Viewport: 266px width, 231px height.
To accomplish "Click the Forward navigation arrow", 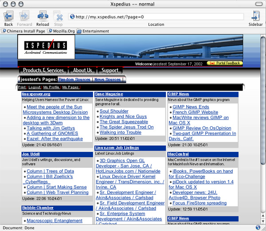I will coord(25,16).
